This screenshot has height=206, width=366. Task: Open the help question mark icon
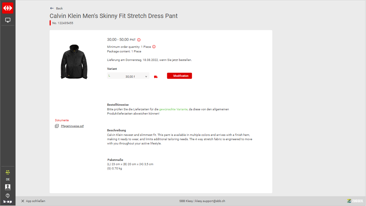(x=8, y=195)
